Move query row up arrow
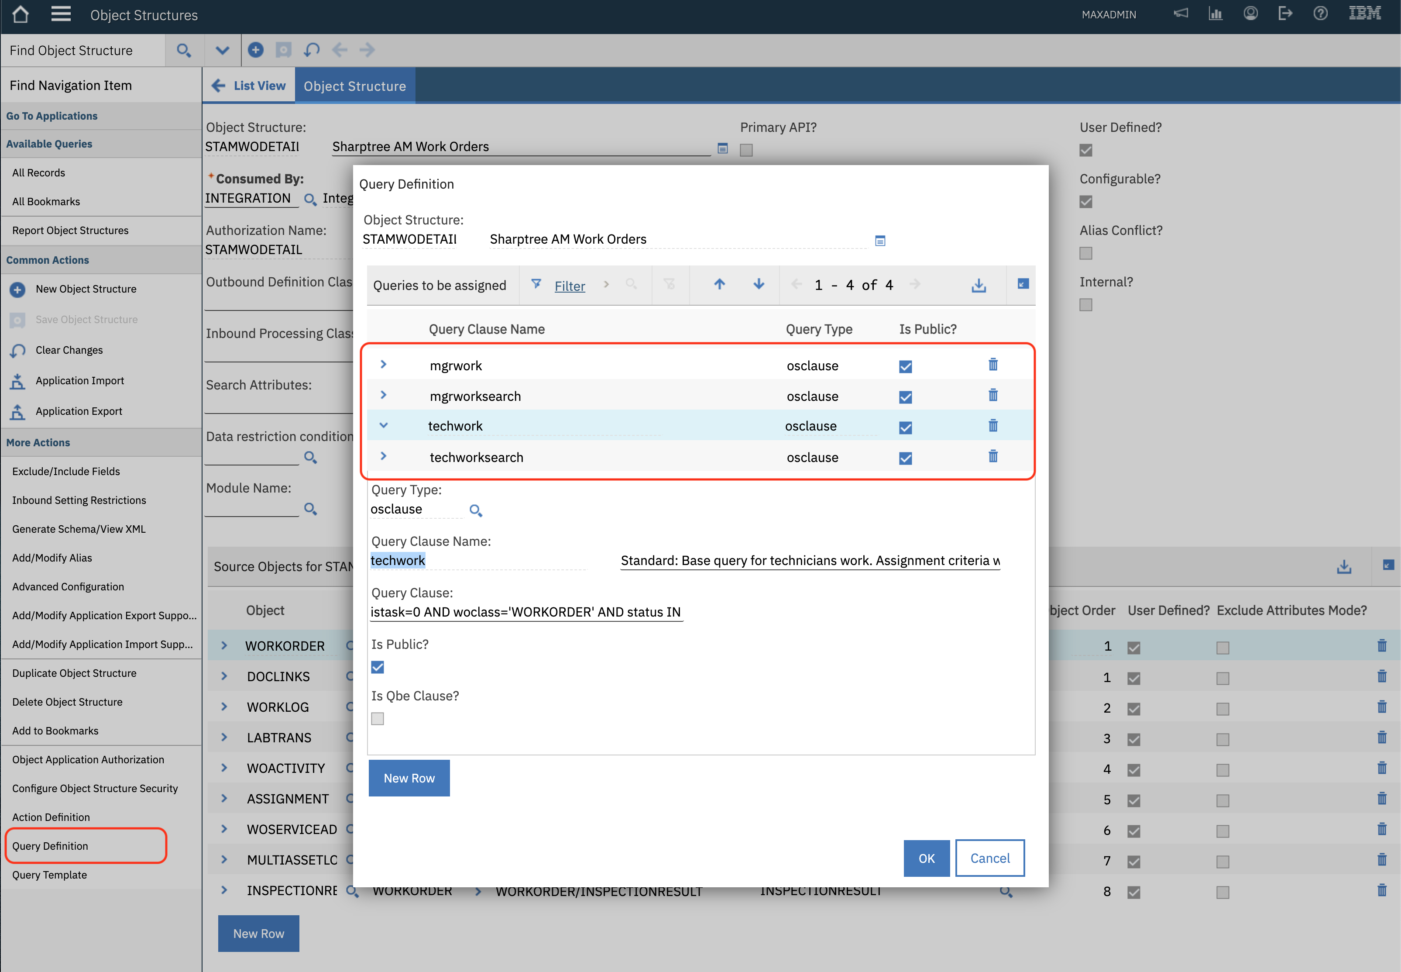Image resolution: width=1401 pixels, height=972 pixels. (x=719, y=284)
